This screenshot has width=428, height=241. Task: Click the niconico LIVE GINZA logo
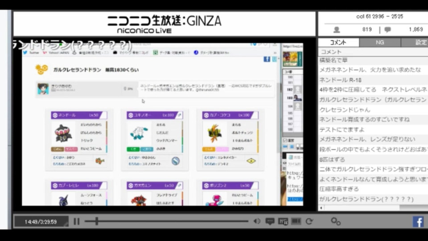click(164, 24)
